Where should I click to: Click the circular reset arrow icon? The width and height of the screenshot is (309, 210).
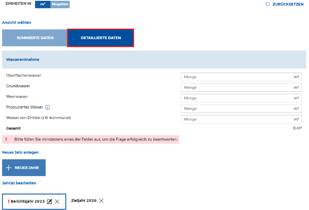point(268,4)
